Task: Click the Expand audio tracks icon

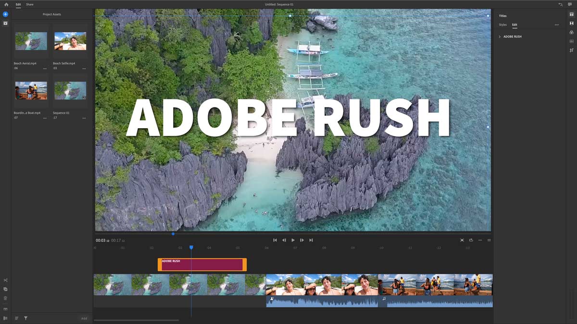Action: coord(5,309)
